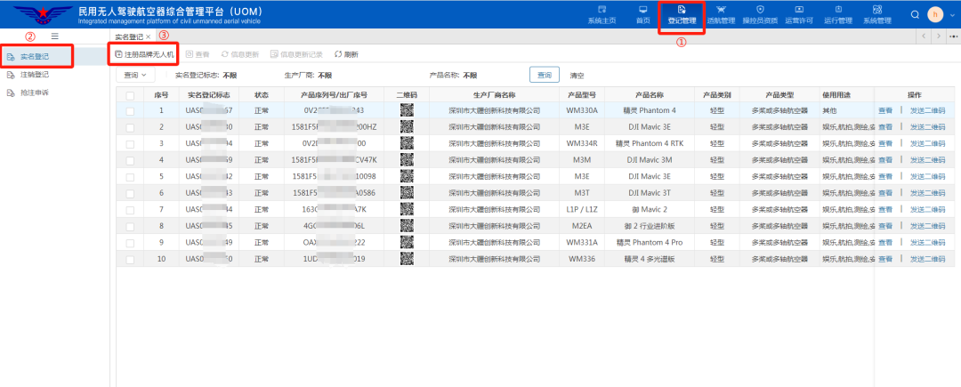
Task: Close the 实名登记 tab with its X
Action: [148, 36]
